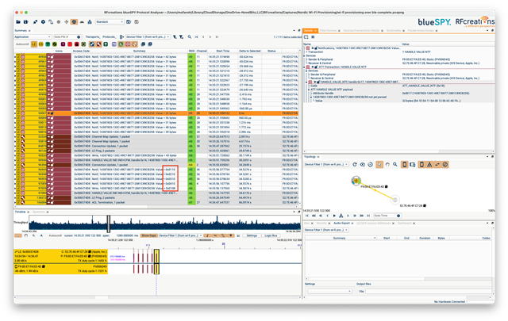Image resolution: width=508 pixels, height=321 pixels.
Task: Toggle the green packet type filter
Action: 48,44
